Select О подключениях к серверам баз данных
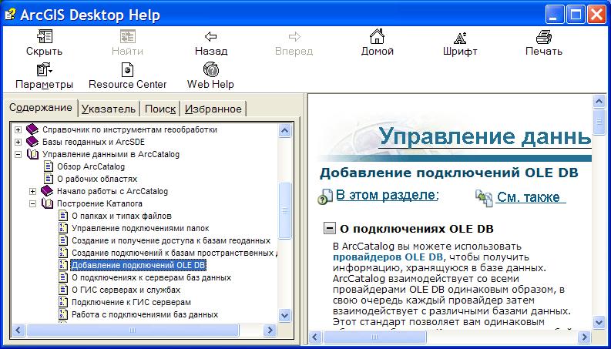The width and height of the screenshot is (611, 349). click(x=152, y=277)
